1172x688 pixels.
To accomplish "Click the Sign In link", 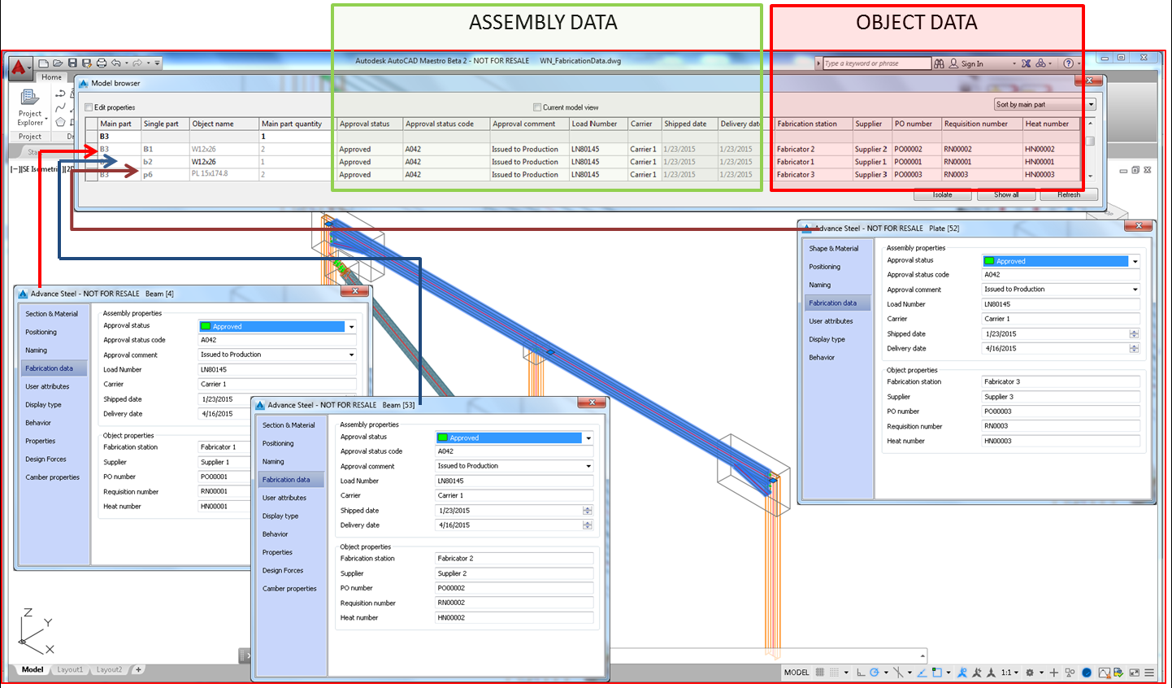I will [972, 64].
